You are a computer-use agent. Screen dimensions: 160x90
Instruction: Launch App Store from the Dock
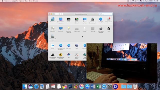point(87,86)
